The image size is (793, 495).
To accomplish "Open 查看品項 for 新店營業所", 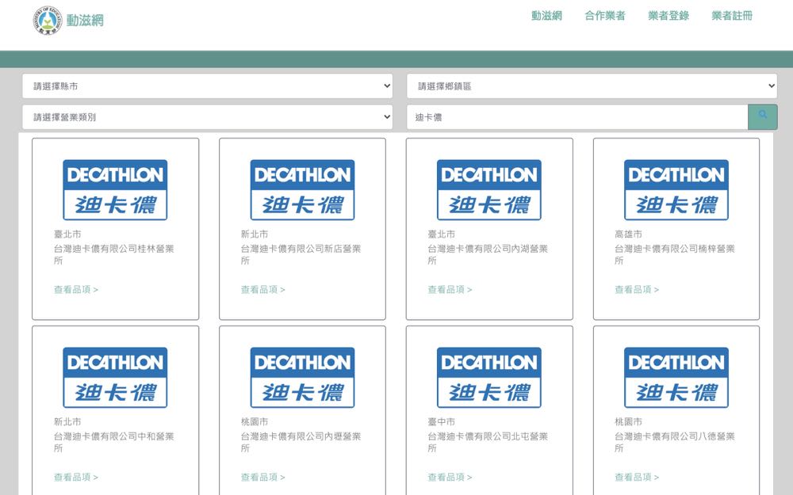I will point(263,289).
